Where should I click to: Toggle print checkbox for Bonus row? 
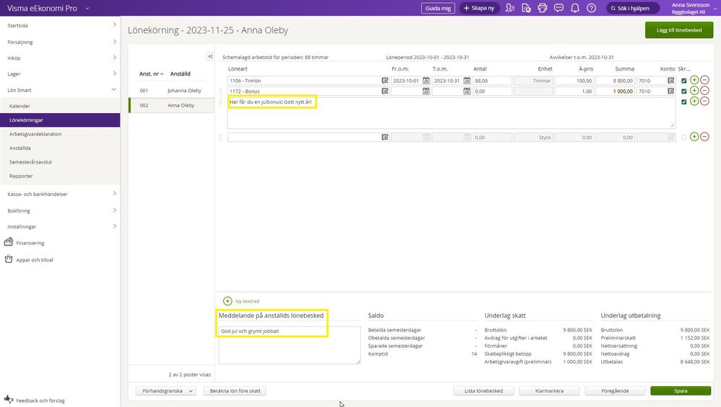[x=684, y=91]
